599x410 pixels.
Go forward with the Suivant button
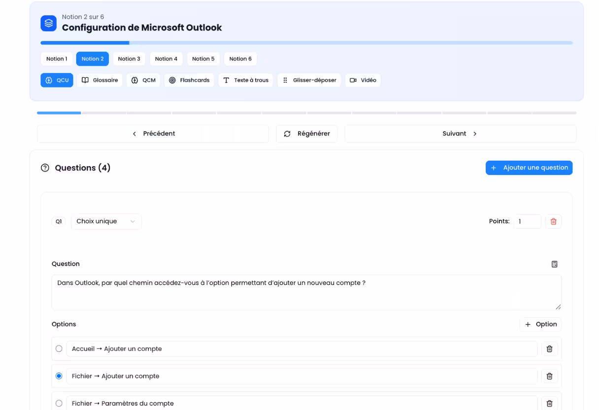click(460, 134)
